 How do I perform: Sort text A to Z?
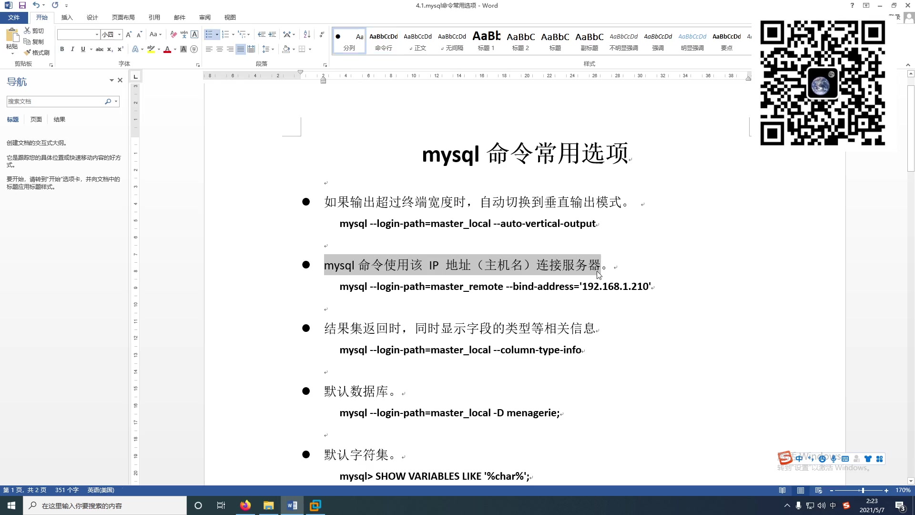pyautogui.click(x=307, y=34)
